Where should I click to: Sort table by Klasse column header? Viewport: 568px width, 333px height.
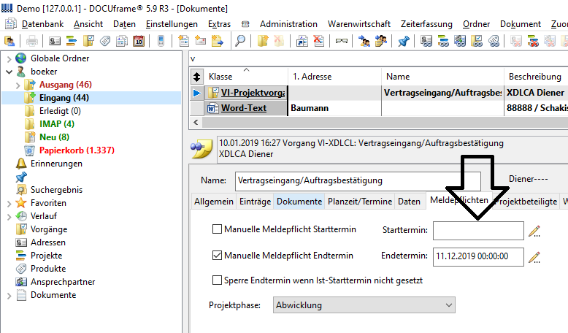point(246,77)
